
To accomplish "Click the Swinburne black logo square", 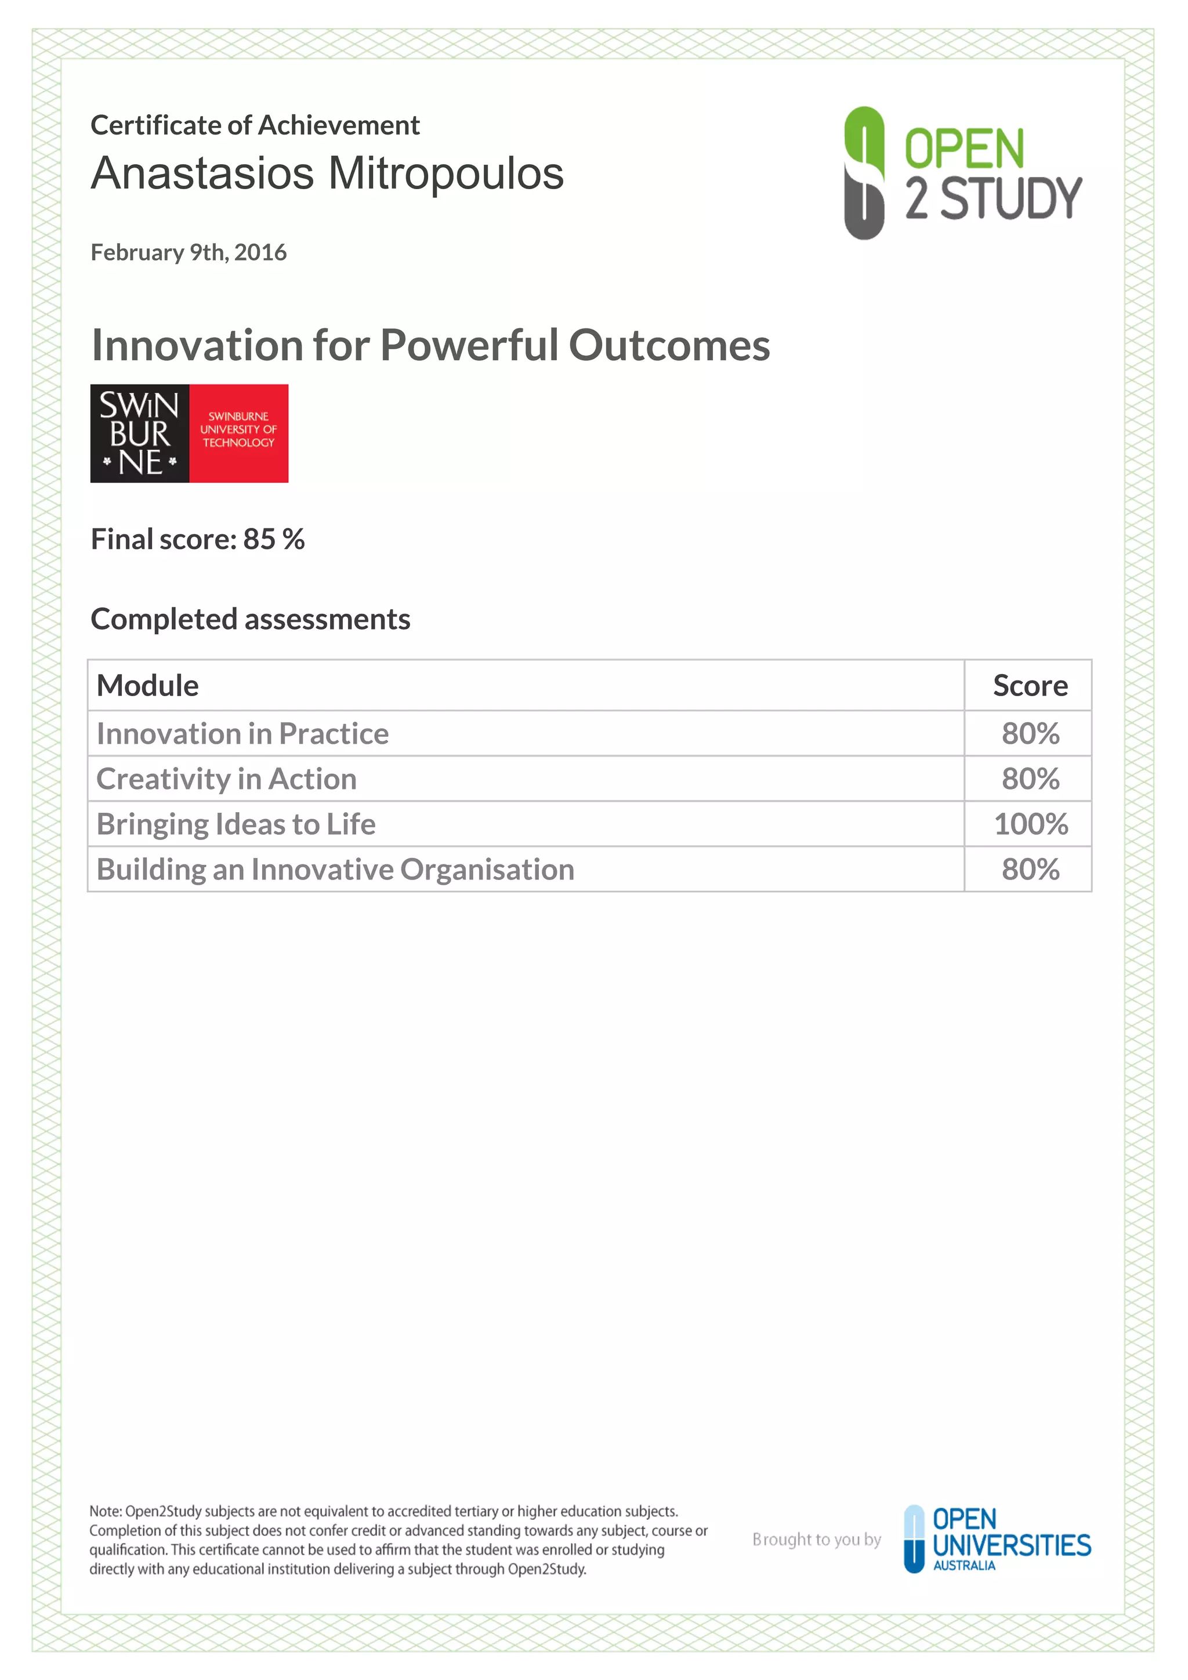I will (x=140, y=433).
